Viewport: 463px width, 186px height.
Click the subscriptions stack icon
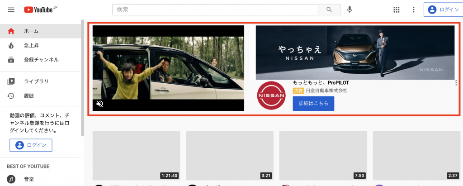click(11, 60)
